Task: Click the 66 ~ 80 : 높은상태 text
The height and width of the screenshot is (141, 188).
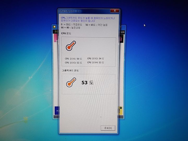Action: tap(70, 28)
